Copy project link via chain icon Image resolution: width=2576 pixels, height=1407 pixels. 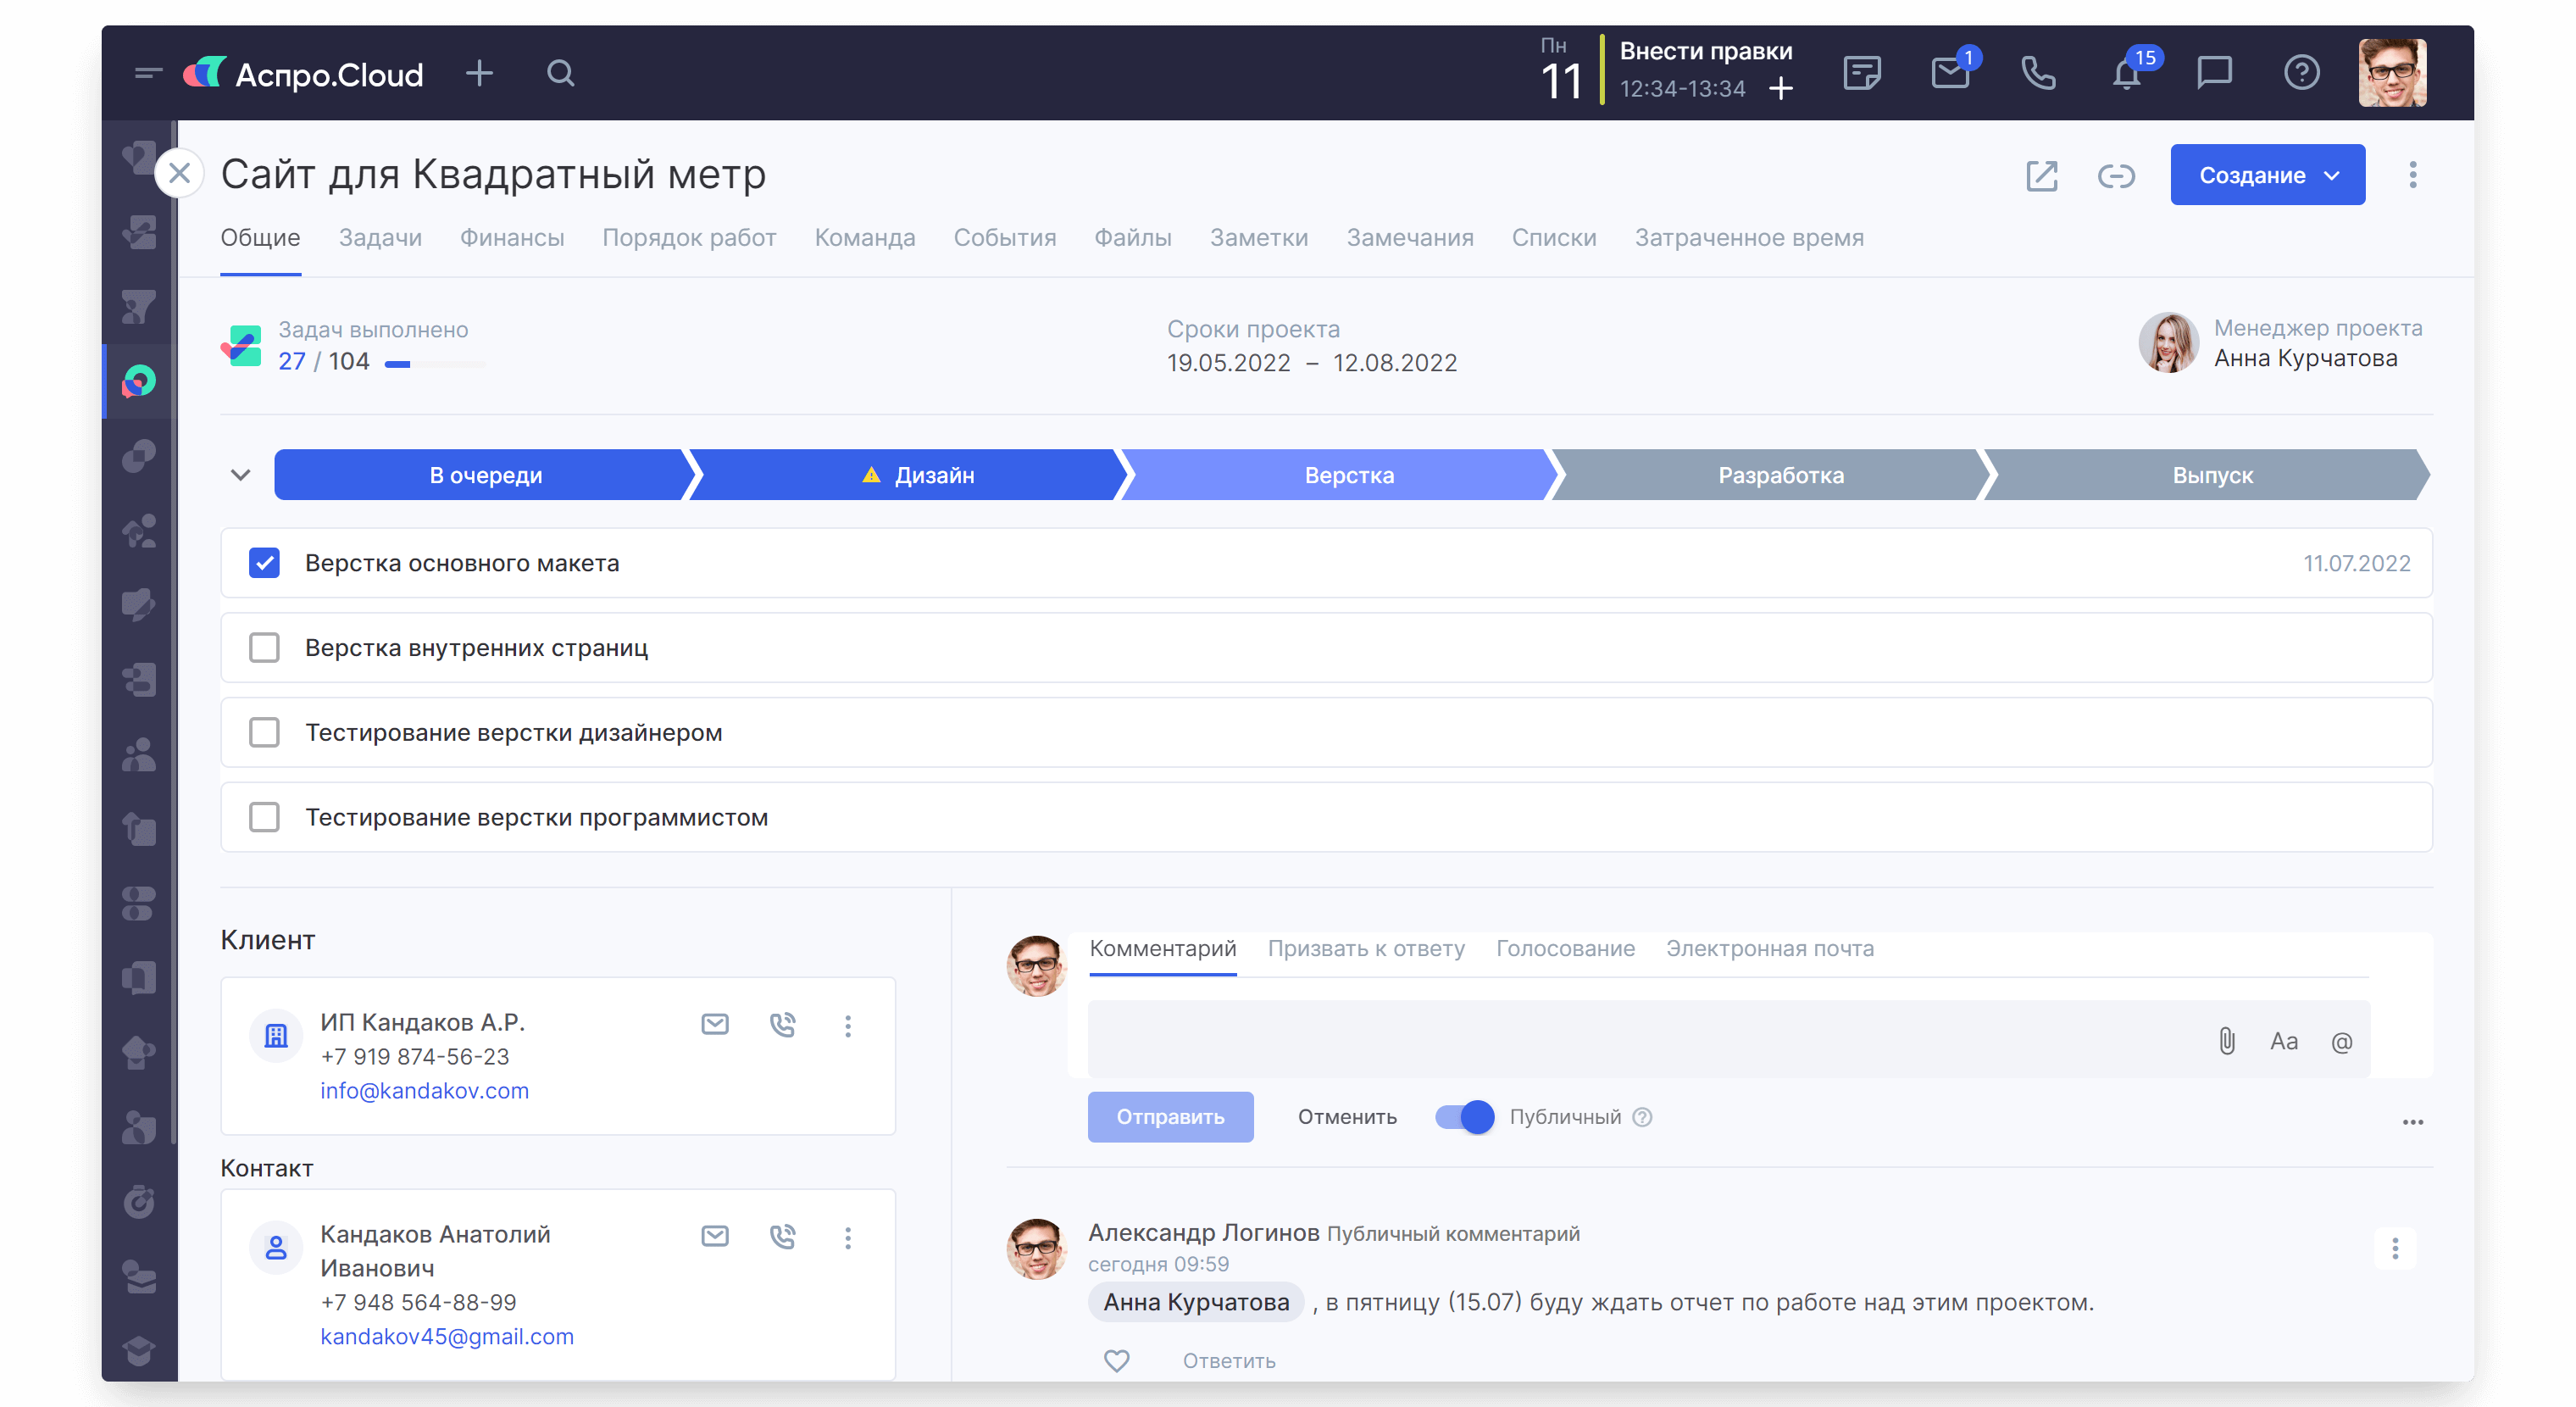[x=2116, y=176]
